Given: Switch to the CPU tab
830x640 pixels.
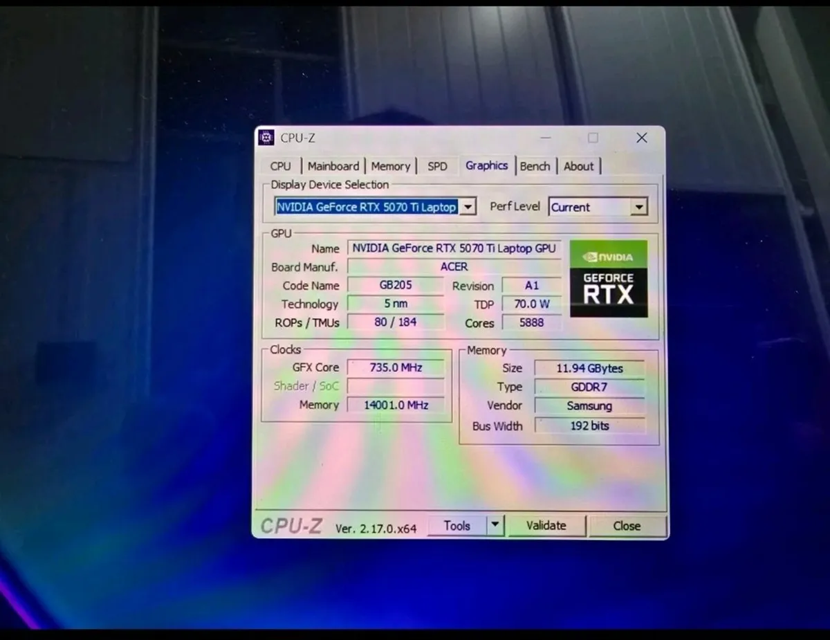Looking at the screenshot, I should [279, 166].
